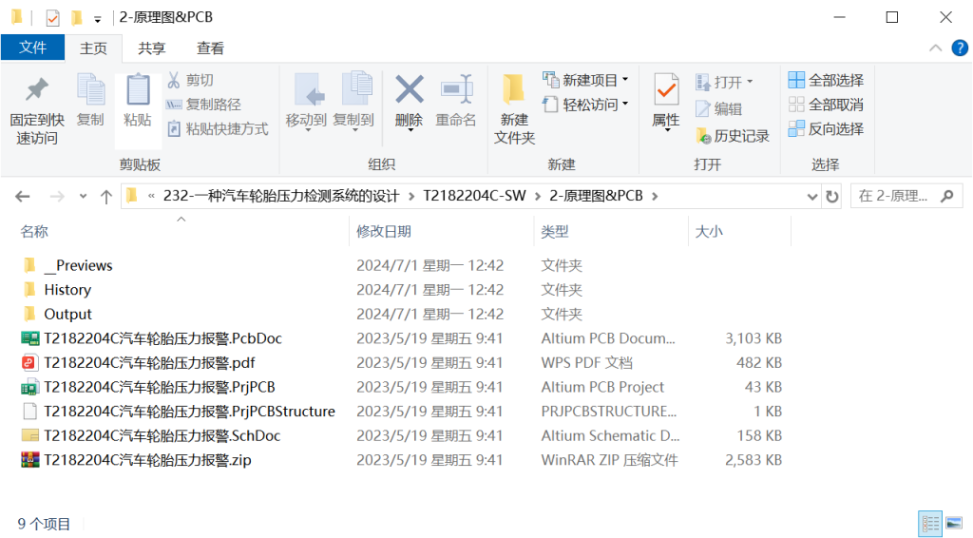Invert selection with 反向选择
This screenshot has height=538, width=973.
click(x=826, y=128)
